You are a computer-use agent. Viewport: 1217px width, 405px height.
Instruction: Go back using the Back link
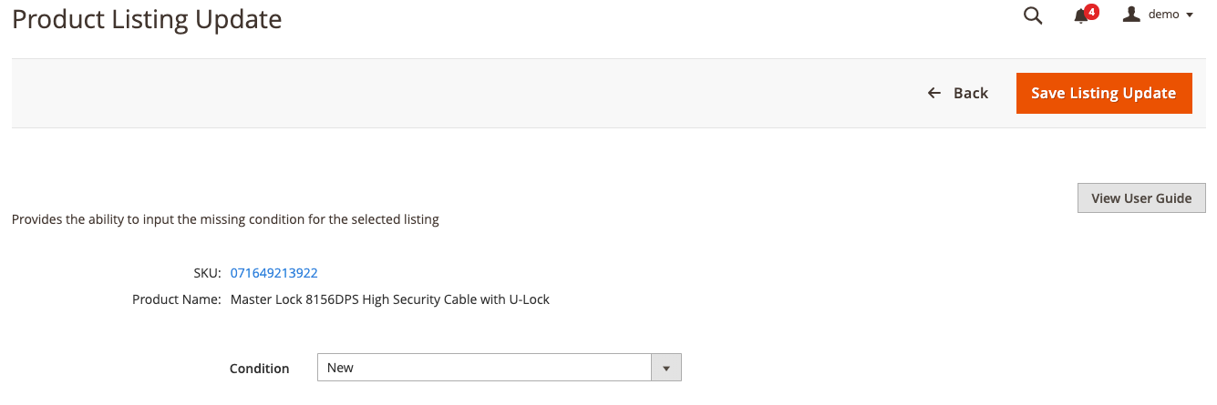tap(958, 93)
